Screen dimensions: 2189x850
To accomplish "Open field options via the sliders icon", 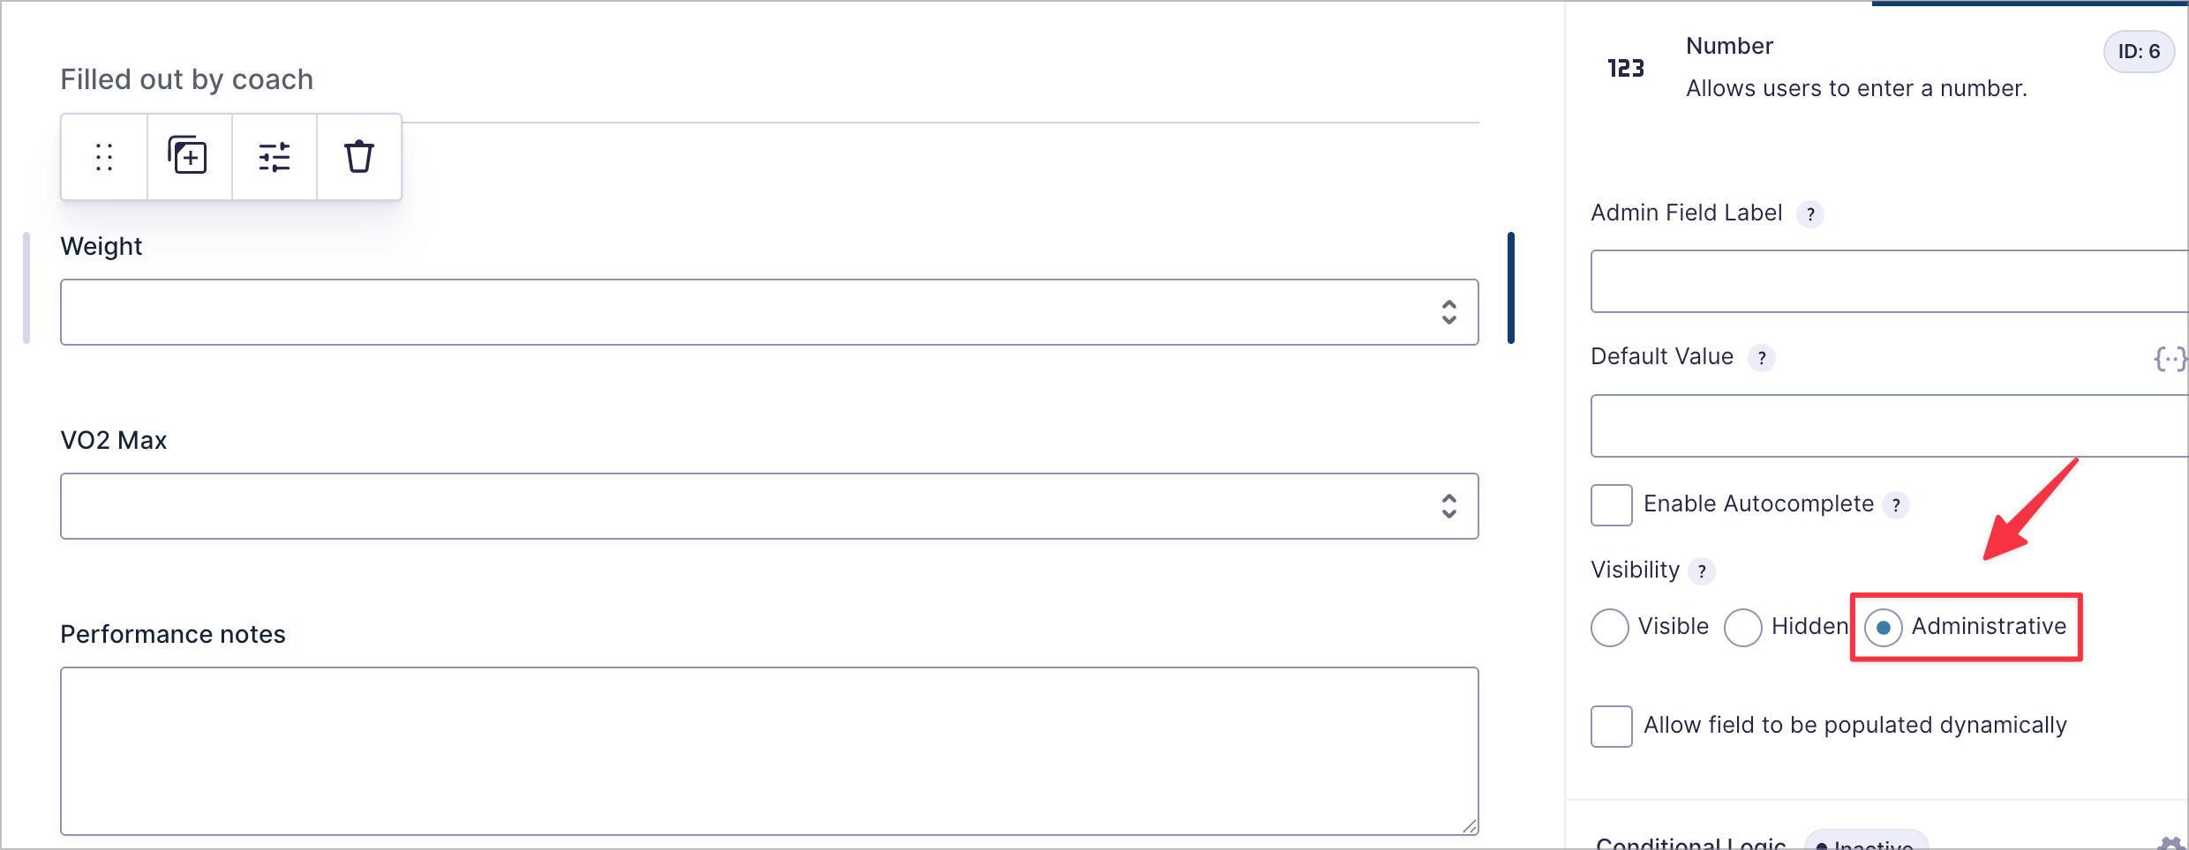I will tap(274, 157).
